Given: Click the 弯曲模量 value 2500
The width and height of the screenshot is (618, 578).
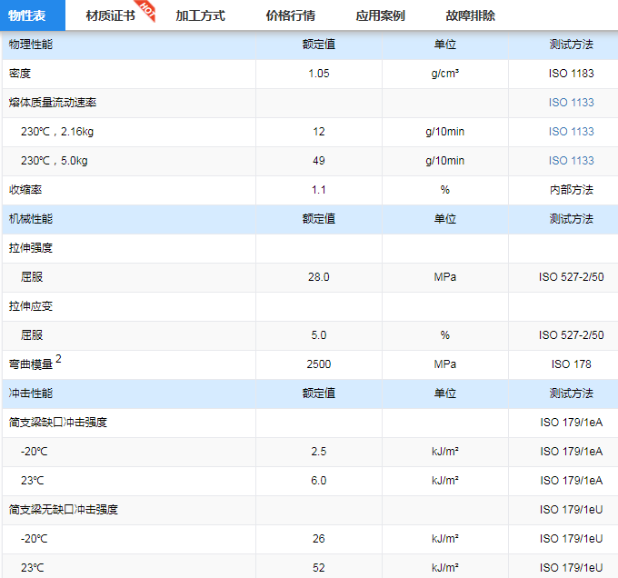Looking at the screenshot, I should (x=318, y=364).
